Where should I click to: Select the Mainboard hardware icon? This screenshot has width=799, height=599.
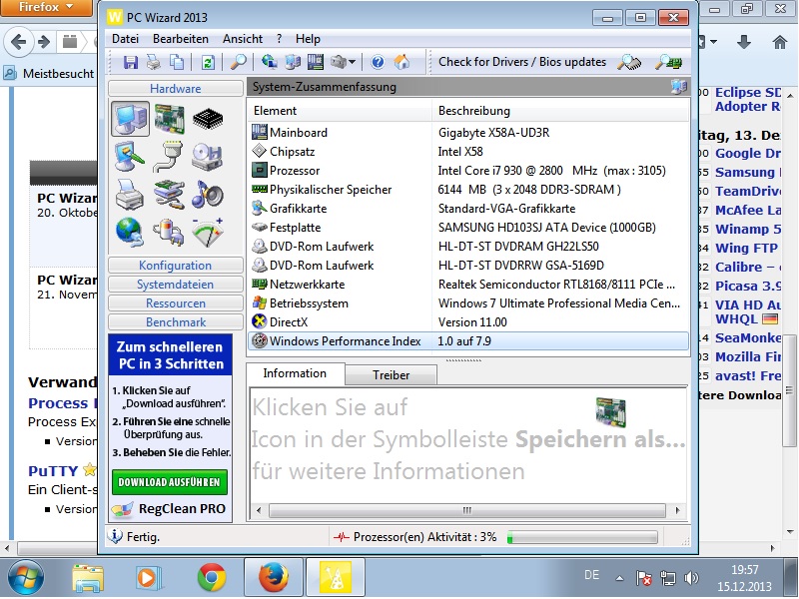coord(170,118)
